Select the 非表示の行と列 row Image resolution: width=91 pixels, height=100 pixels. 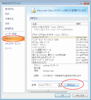[60, 62]
